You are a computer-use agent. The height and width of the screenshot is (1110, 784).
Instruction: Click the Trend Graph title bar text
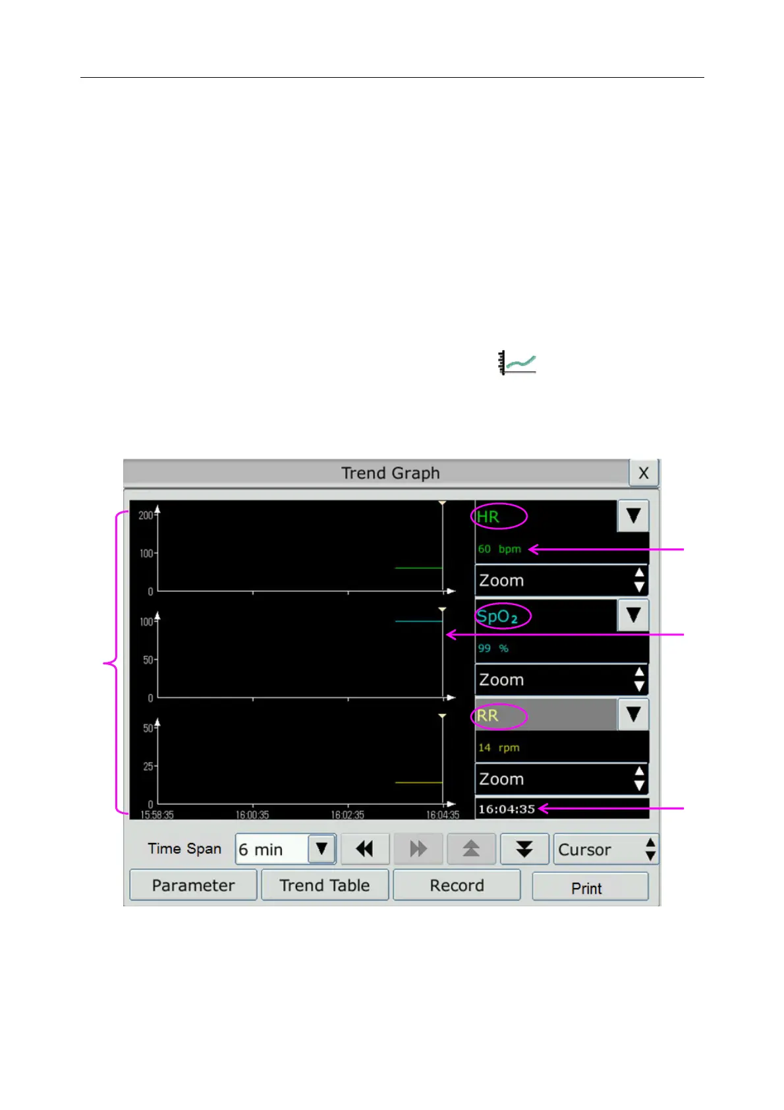[390, 473]
